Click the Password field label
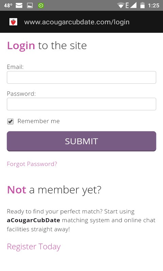The image size is (163, 271). 21,94
